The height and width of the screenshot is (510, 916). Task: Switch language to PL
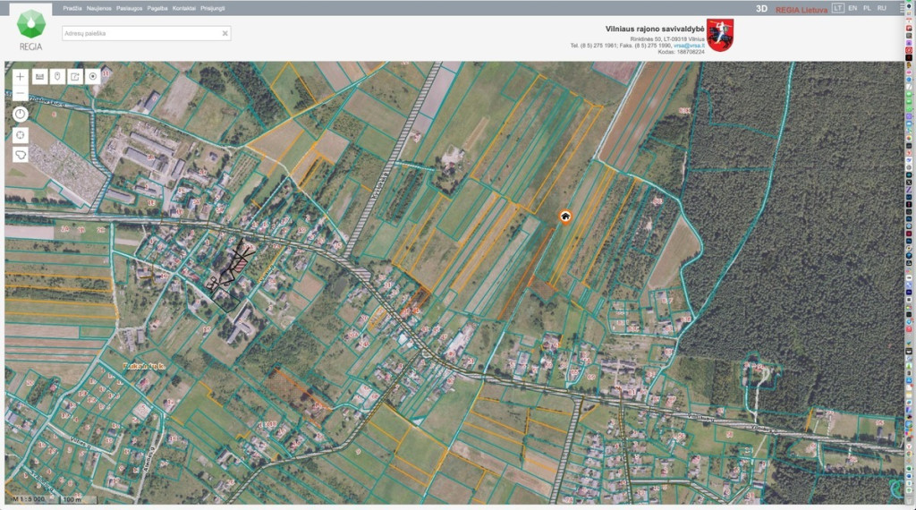pos(867,8)
